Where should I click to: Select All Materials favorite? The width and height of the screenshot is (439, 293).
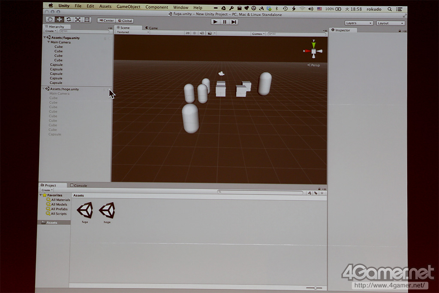pos(58,200)
